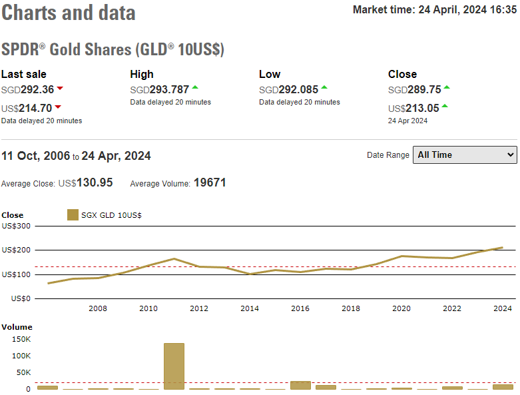Click the green up arrow beside SGD292.085
Screen dimensions: 520x395
pos(324,87)
